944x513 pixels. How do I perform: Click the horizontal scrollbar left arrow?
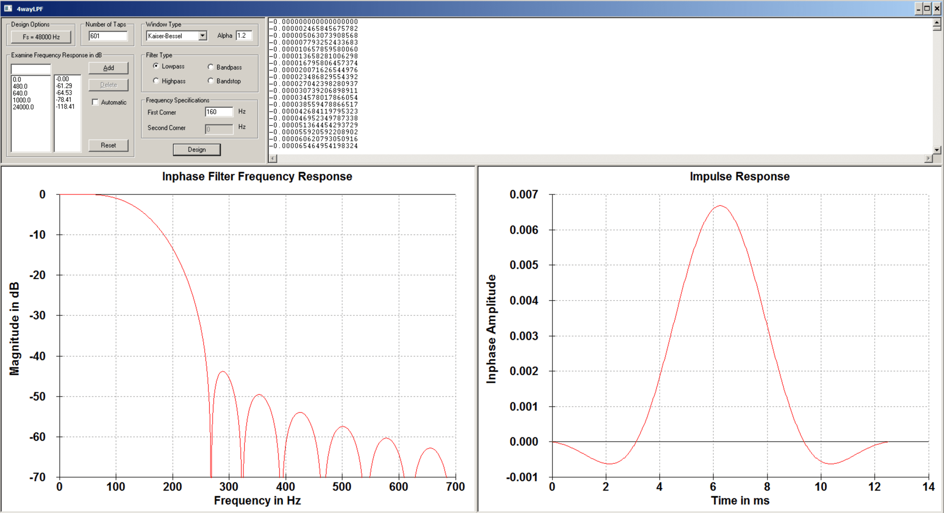(273, 158)
